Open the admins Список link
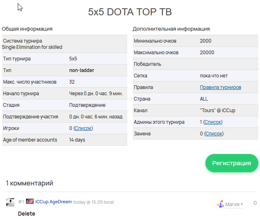The image size is (260, 219). pyautogui.click(x=213, y=122)
